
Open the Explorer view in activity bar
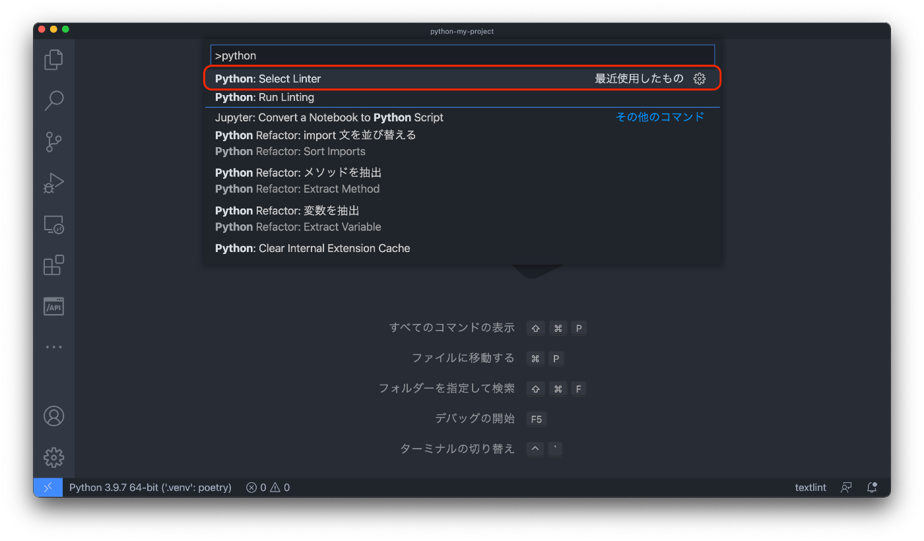pyautogui.click(x=53, y=60)
